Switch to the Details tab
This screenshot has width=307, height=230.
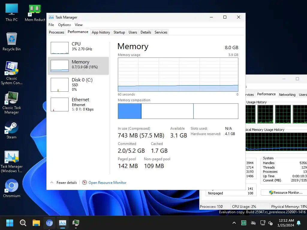[x=146, y=32]
